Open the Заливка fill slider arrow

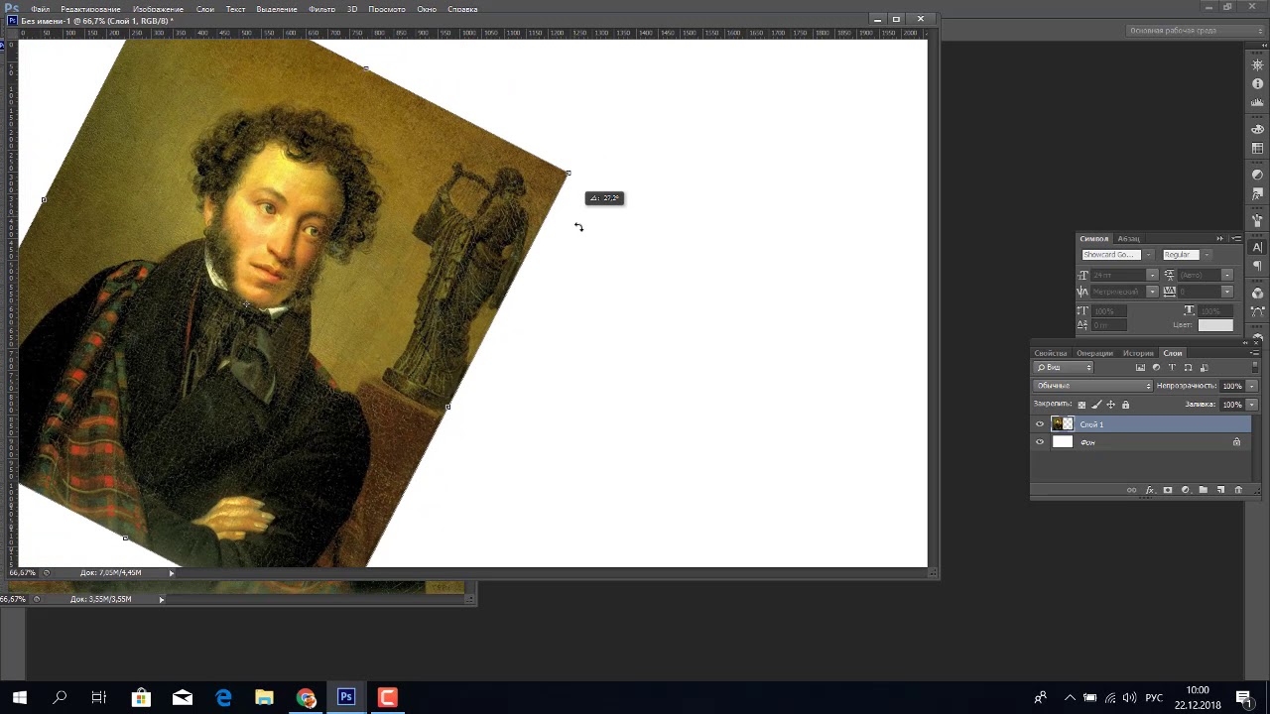pyautogui.click(x=1251, y=405)
